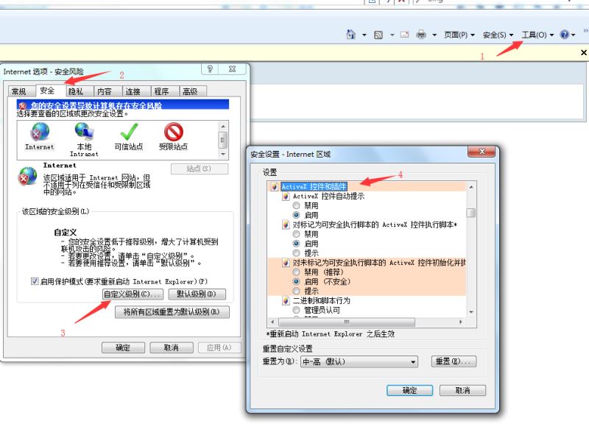Open the Print dropdown arrow
Viewport: 589px width, 424px height.
pos(434,35)
